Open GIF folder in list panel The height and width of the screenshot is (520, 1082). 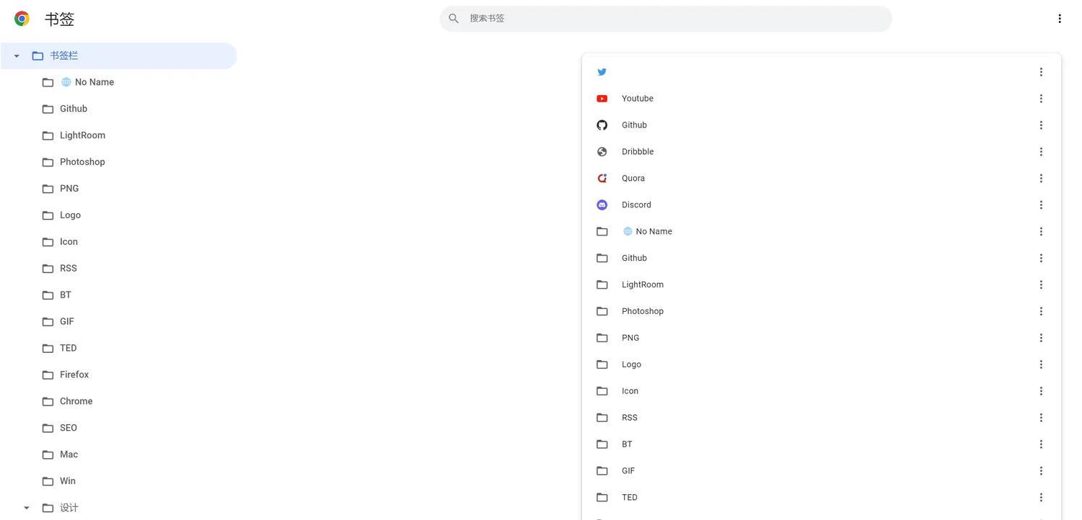[822, 472]
